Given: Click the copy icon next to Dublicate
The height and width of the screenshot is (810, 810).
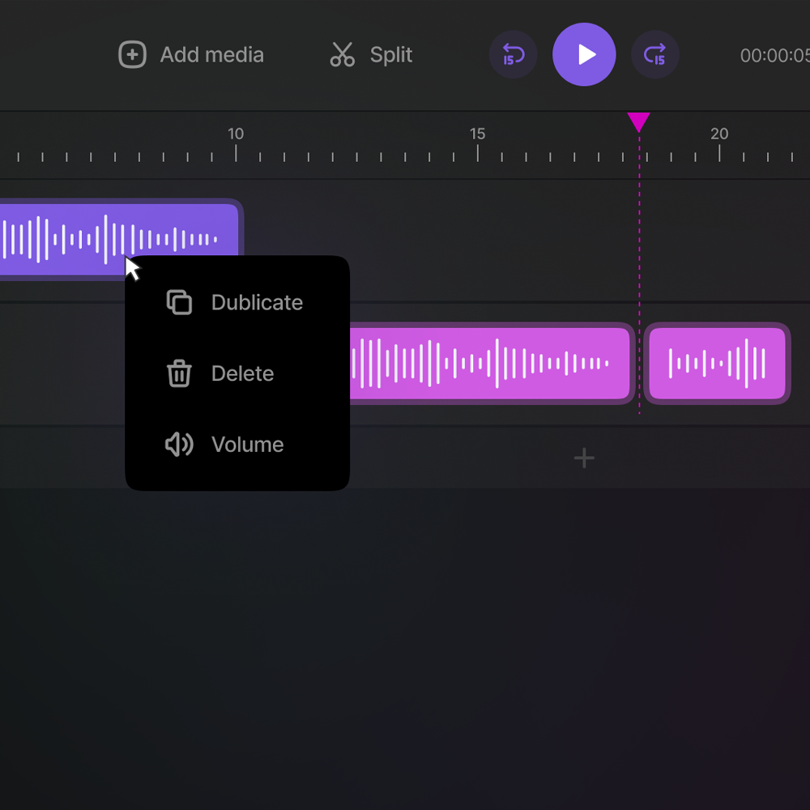Looking at the screenshot, I should [177, 302].
